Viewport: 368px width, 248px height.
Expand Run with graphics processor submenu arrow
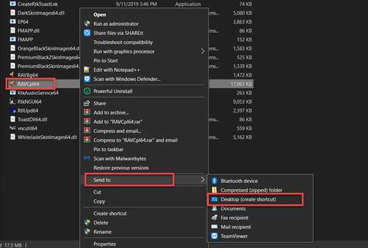point(202,51)
